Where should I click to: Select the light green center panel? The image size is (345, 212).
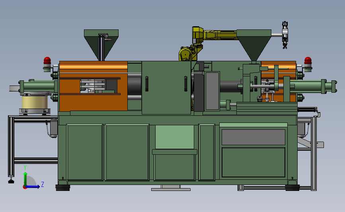point(174,137)
